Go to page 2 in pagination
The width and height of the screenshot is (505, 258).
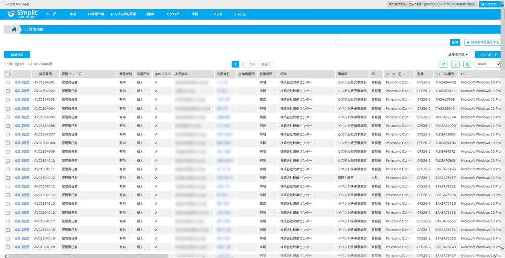pos(243,64)
